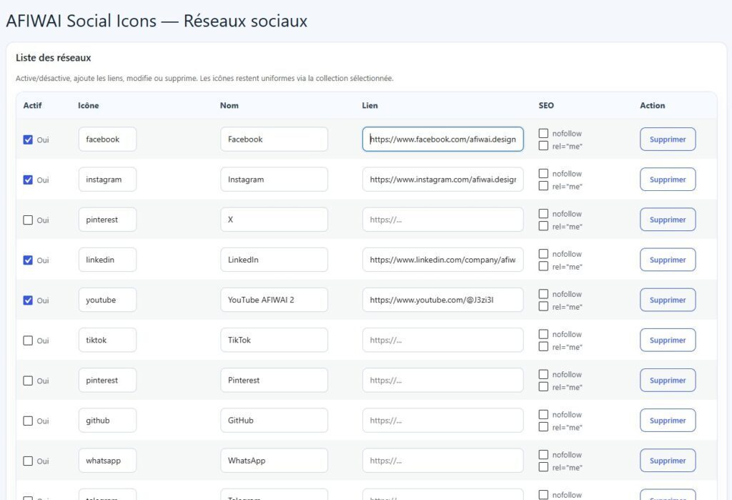Disable the Actif checkbox in the Instagram row

[28, 180]
